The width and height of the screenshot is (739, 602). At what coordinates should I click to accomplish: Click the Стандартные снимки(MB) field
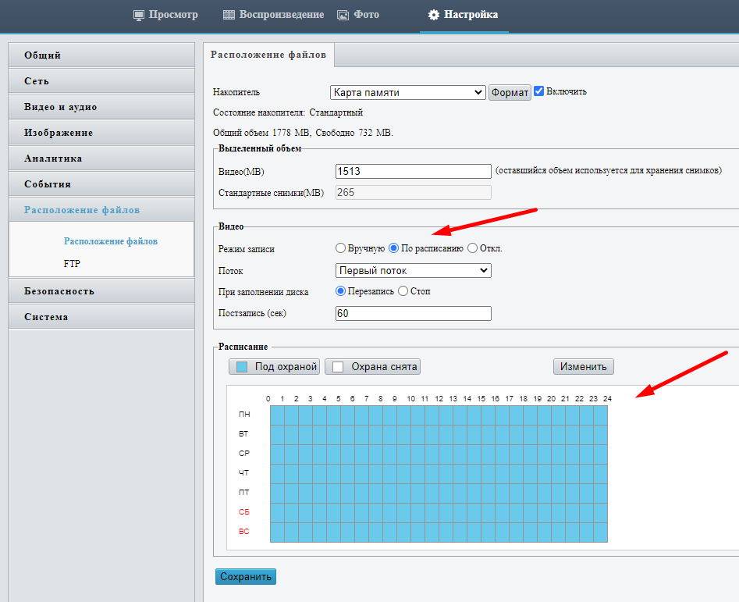414,192
